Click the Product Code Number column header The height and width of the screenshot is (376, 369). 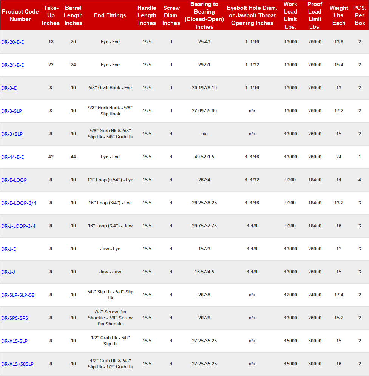[x=20, y=15]
